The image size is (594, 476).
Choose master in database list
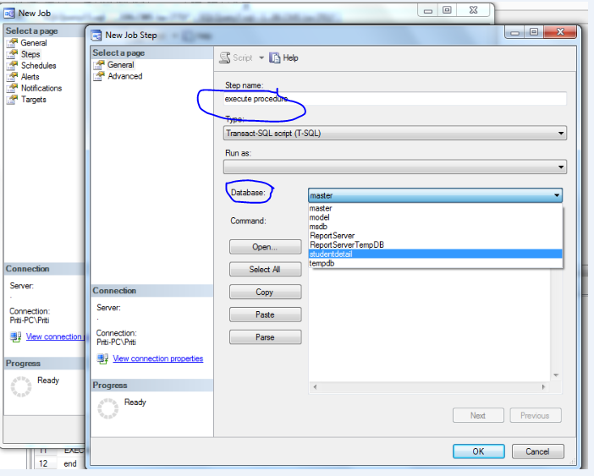pos(435,208)
